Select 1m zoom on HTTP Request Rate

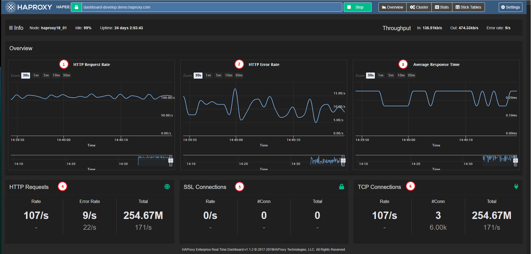[36, 75]
